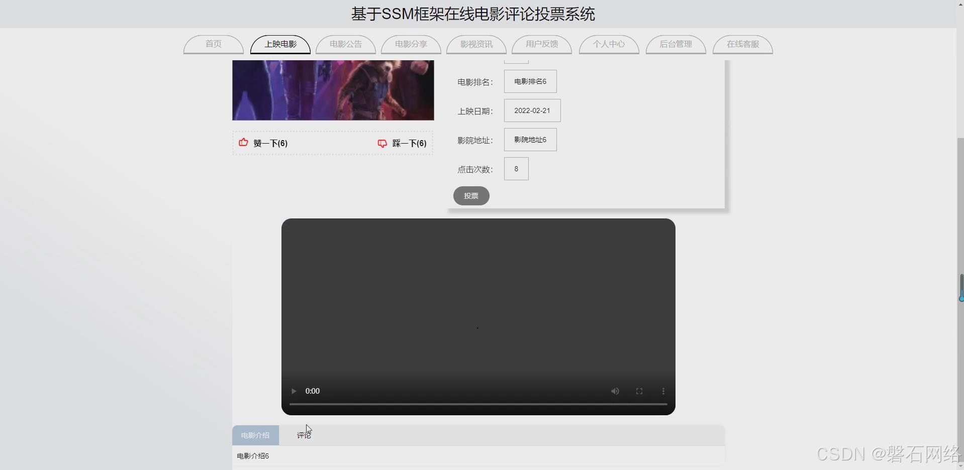Screen dimensions: 964x470
Task: Switch to the 评论 comments tab
Action: pyautogui.click(x=304, y=435)
